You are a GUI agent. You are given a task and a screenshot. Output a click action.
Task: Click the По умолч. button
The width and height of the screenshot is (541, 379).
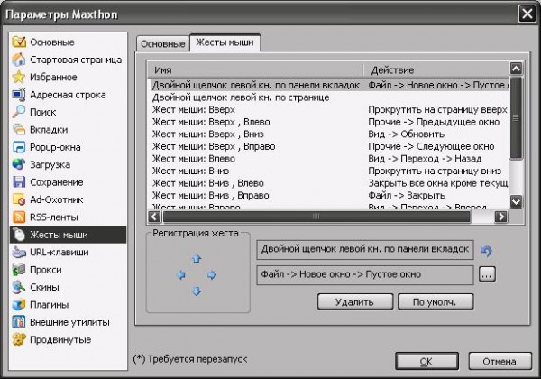pos(436,302)
